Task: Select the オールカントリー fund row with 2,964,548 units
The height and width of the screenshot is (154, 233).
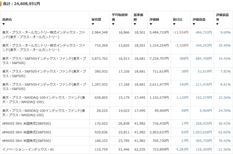Action: (116, 35)
